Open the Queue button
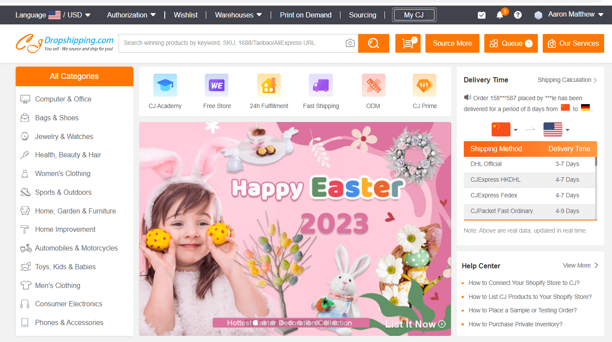Image resolution: width=612 pixels, height=342 pixels. pyautogui.click(x=511, y=43)
